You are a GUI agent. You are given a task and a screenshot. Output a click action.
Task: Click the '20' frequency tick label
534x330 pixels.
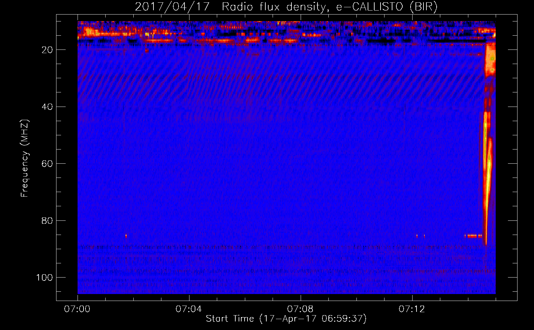point(47,50)
